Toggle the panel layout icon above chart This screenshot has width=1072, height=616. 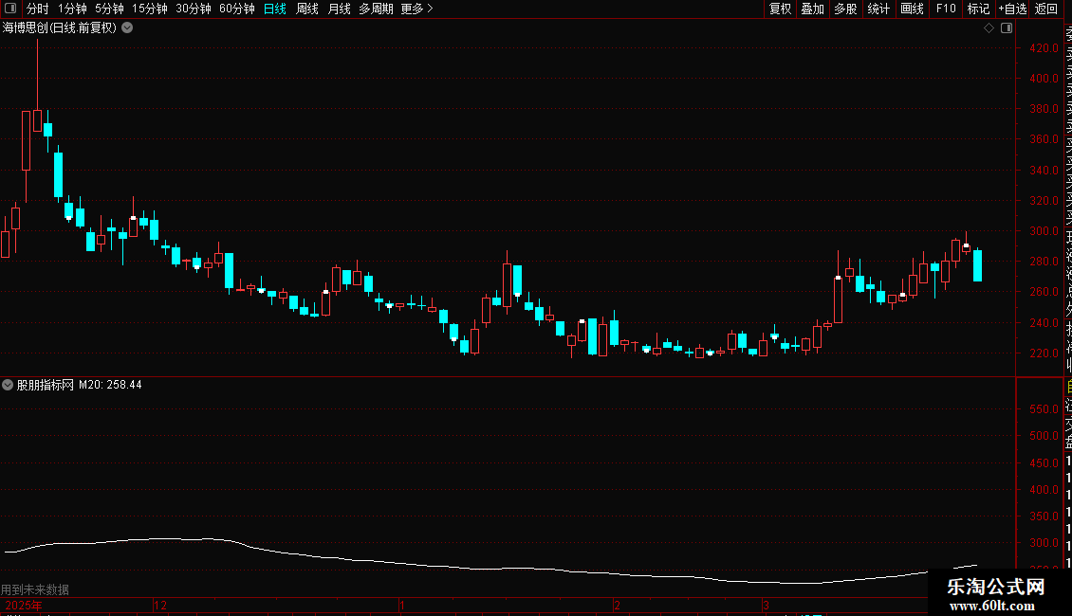click(1007, 28)
